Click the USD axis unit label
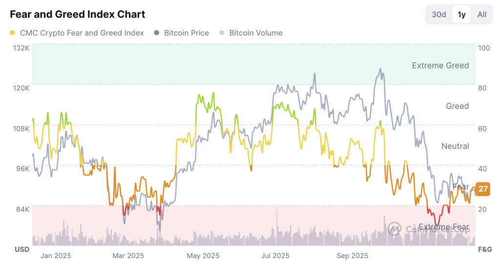The image size is (500, 268). click(x=22, y=249)
